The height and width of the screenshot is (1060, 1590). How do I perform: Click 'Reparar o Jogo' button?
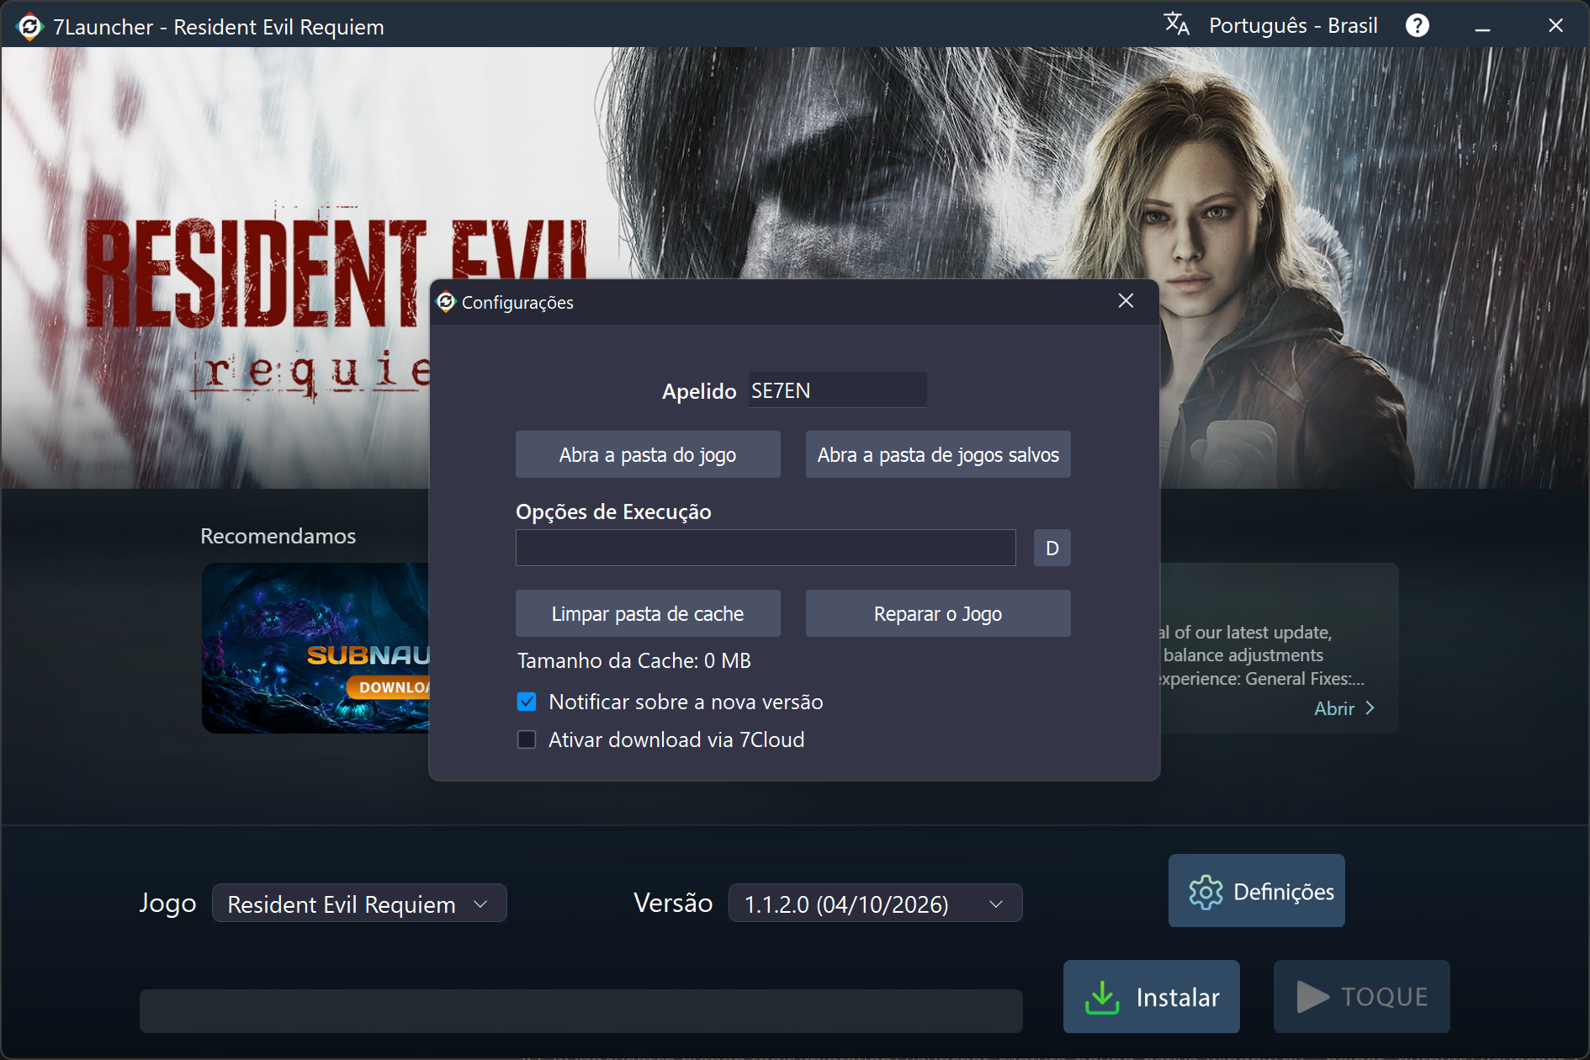pos(938,614)
